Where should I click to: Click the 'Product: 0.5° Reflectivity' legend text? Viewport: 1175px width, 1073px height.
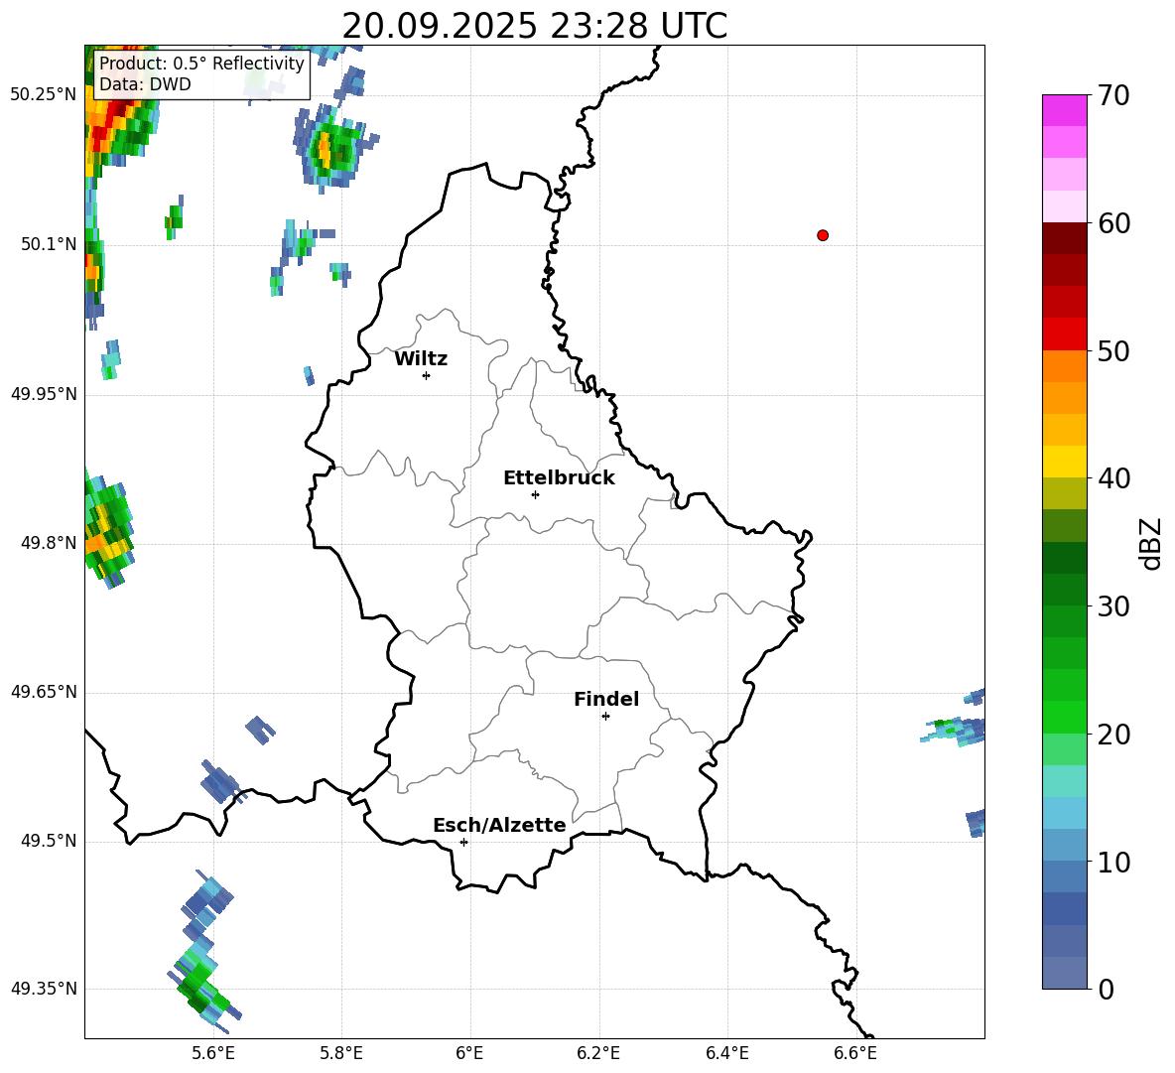[x=201, y=63]
